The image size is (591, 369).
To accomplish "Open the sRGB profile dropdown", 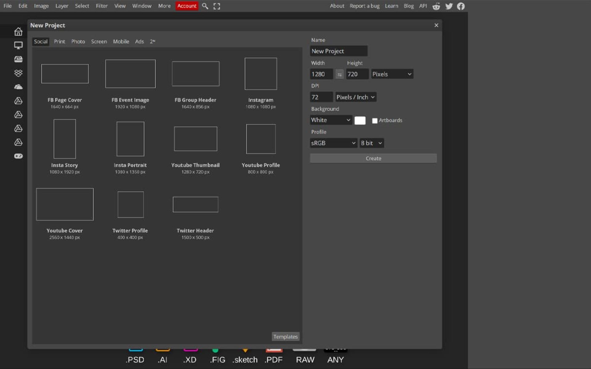I will [x=333, y=143].
